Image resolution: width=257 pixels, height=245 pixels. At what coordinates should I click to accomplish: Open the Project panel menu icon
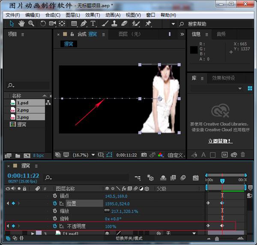click(x=23, y=35)
